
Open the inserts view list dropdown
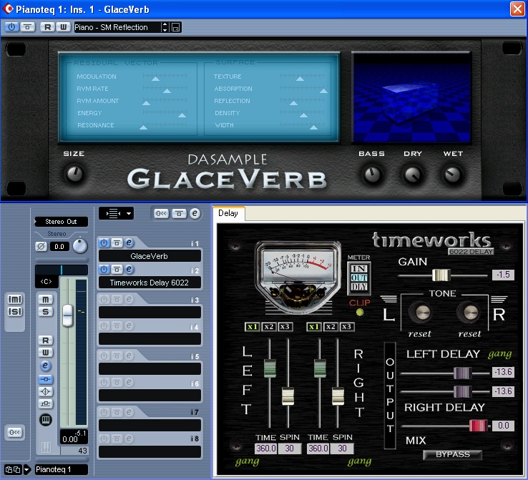tap(116, 213)
